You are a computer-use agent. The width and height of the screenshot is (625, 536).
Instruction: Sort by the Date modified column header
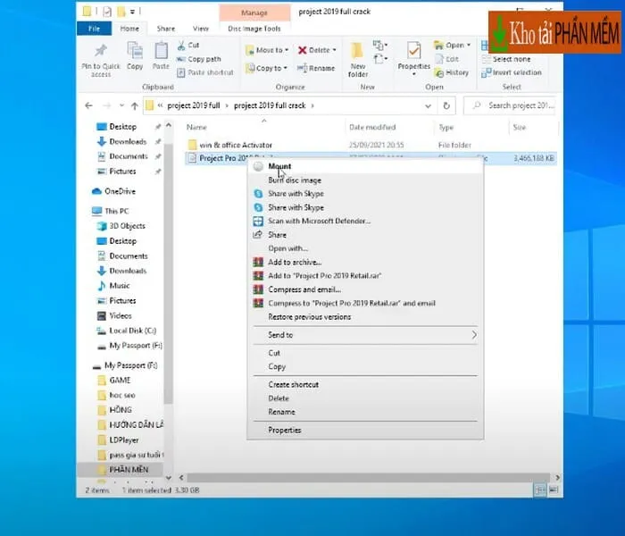point(372,127)
